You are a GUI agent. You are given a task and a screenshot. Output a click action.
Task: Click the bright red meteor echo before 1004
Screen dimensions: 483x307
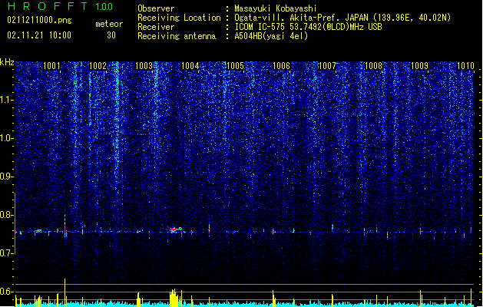coord(175,229)
